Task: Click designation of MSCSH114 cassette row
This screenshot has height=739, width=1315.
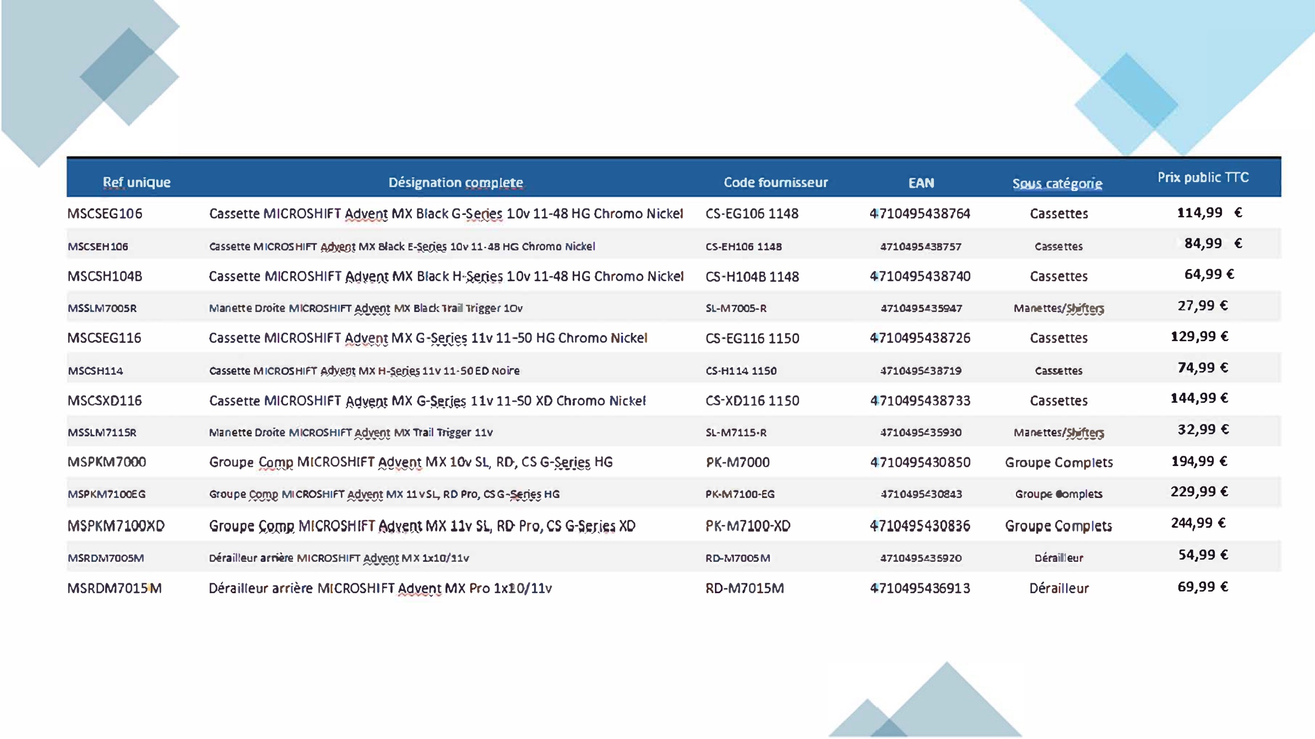Action: tap(364, 371)
